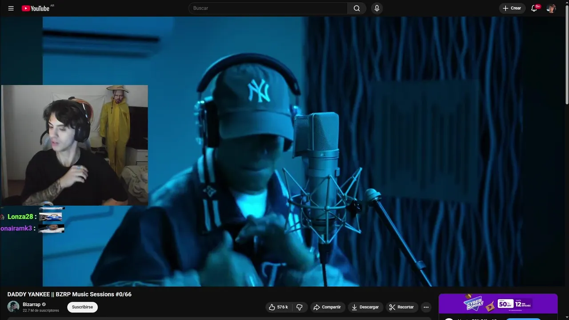Click the streamer webcam overlay
Image resolution: width=569 pixels, height=320 pixels.
pos(74,145)
